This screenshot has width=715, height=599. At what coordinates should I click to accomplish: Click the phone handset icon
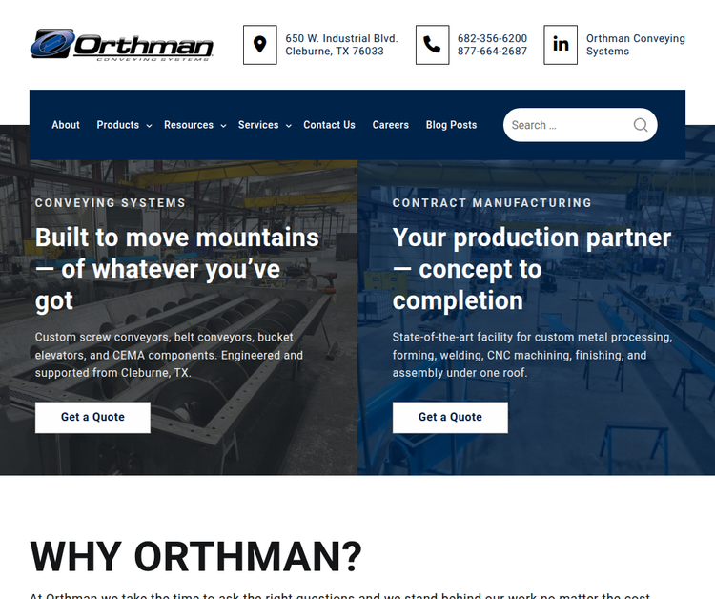coord(432,45)
